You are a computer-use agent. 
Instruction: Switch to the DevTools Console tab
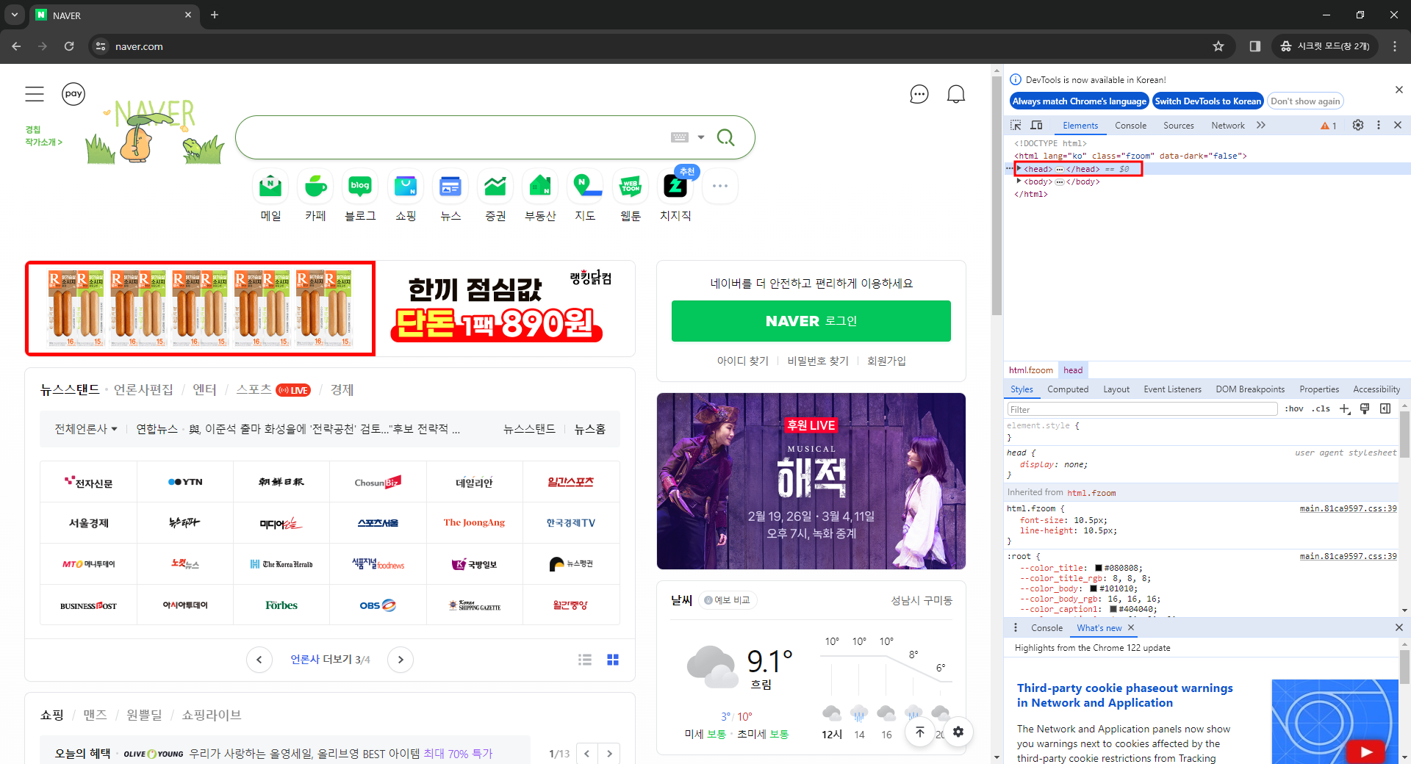click(1130, 126)
